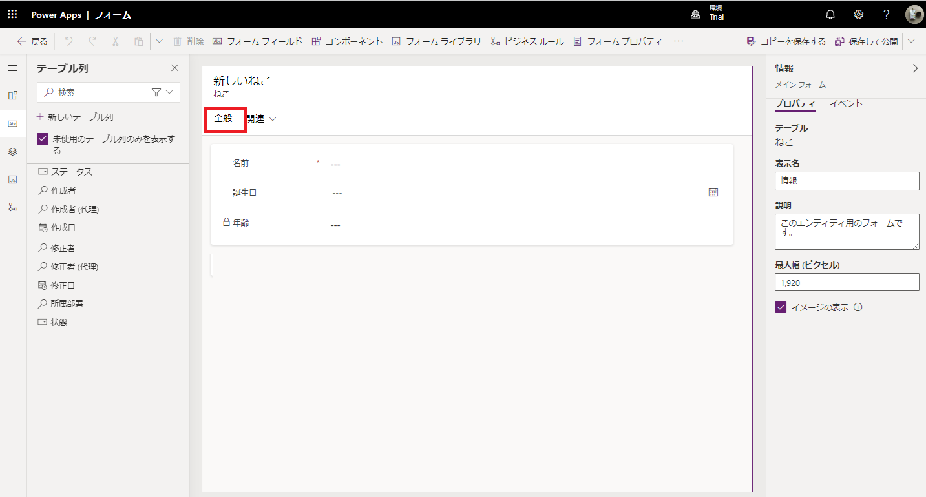This screenshot has height=497, width=926.
Task: Click the notifications bell icon
Action: tap(830, 14)
